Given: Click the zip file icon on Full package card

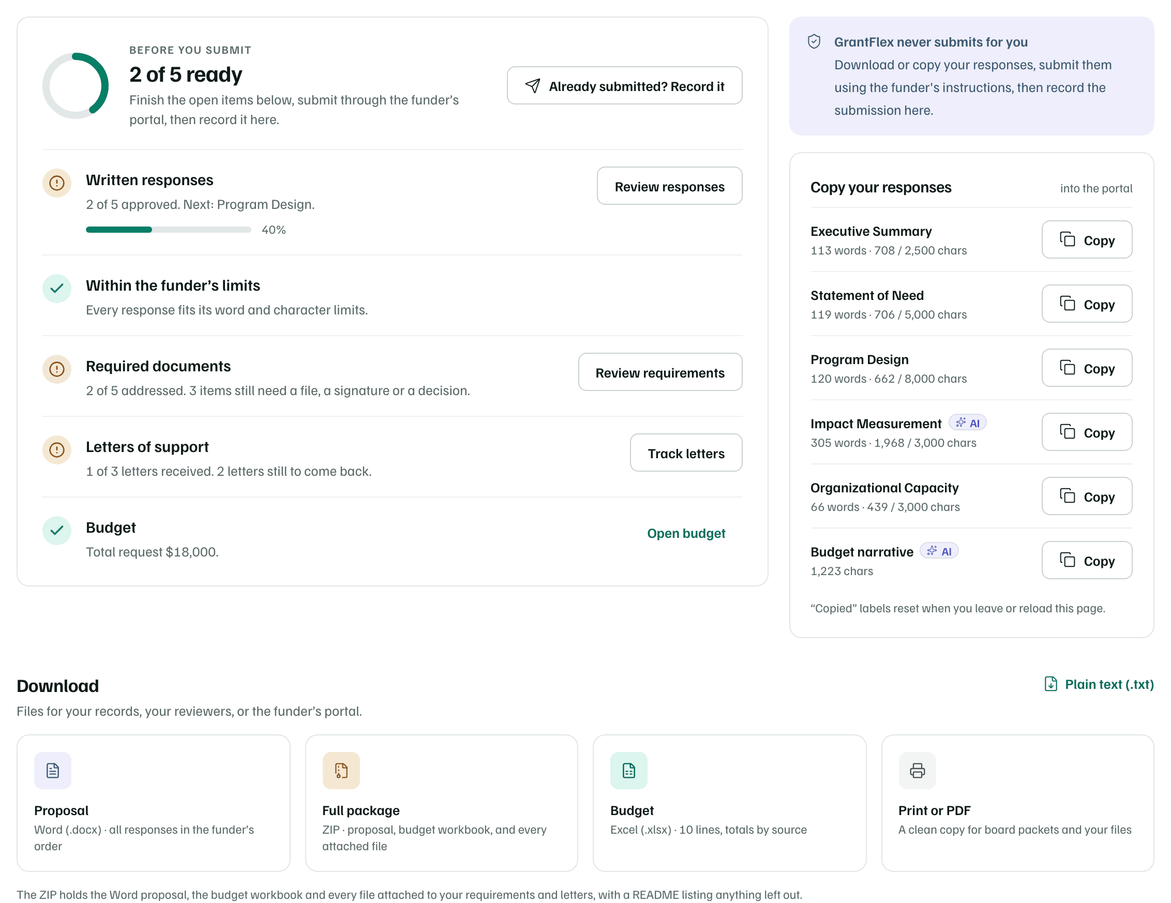Looking at the screenshot, I should coord(341,771).
